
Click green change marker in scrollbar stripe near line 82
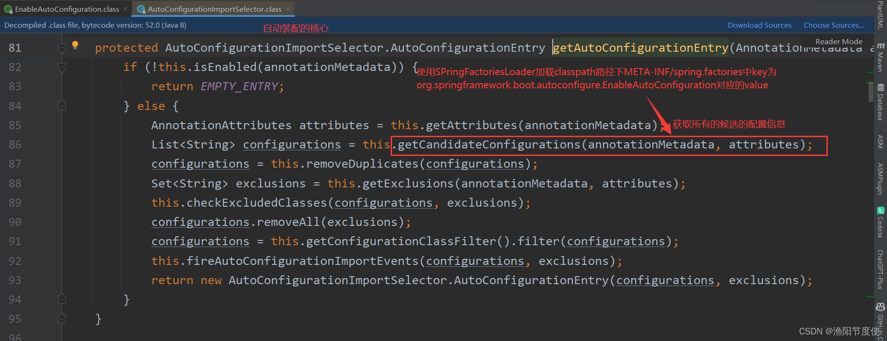tap(871, 72)
